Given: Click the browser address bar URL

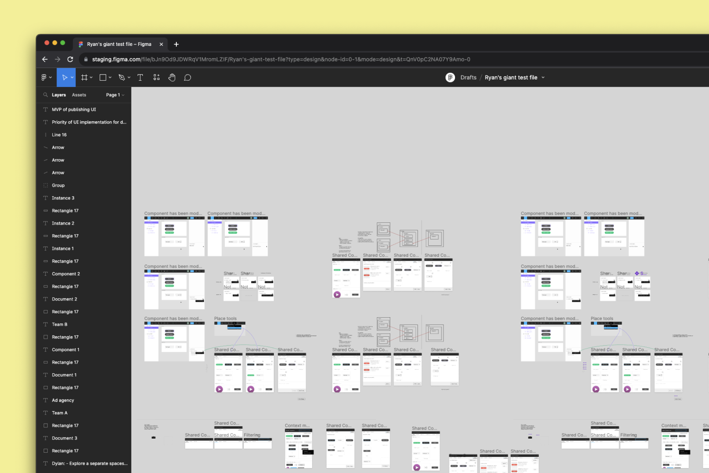Looking at the screenshot, I should pyautogui.click(x=281, y=59).
